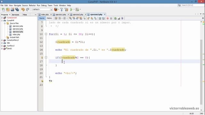Click the hint lightbulb on line 16
The width and height of the screenshot is (205, 115).
coord(42,57)
